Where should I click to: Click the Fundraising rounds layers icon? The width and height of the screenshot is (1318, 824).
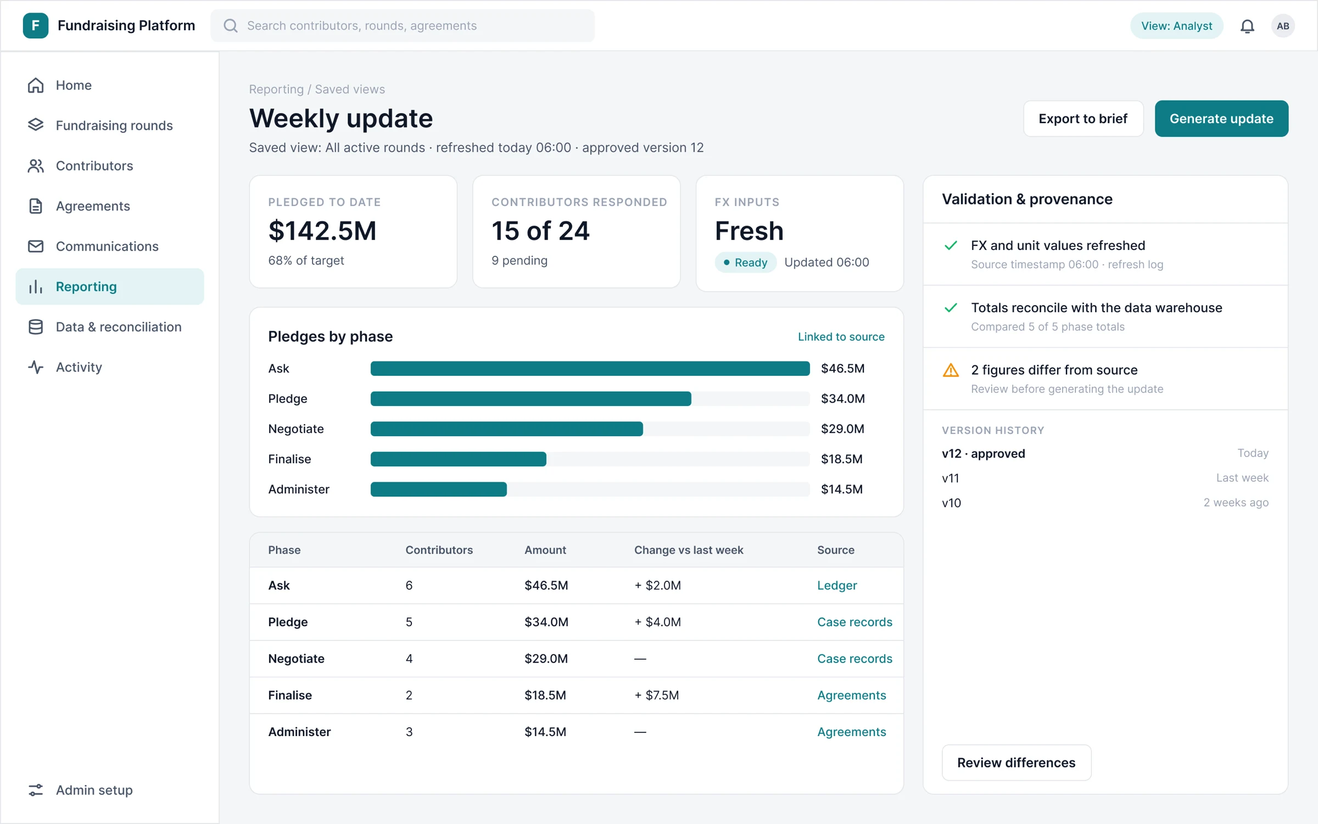[x=36, y=125]
